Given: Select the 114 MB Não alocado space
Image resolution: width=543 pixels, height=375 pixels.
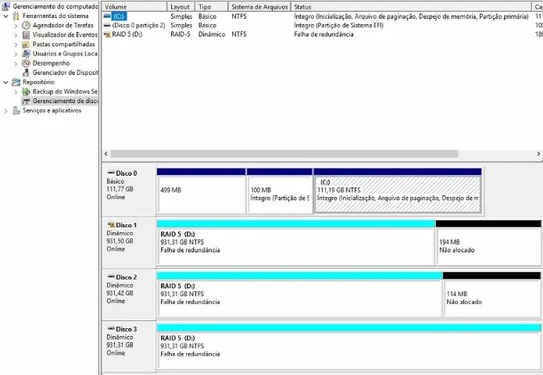Looking at the screenshot, I should [x=491, y=295].
